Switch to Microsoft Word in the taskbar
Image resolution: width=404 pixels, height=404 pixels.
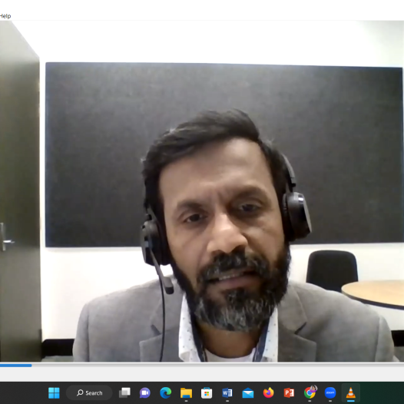tap(227, 393)
